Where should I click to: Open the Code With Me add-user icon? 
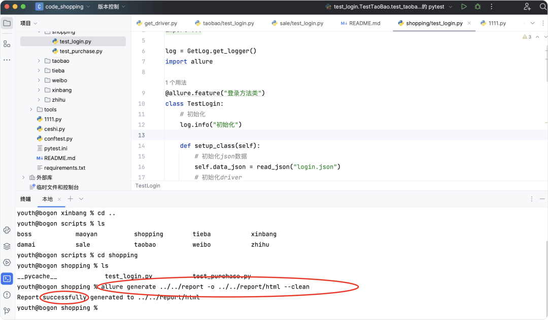pyautogui.click(x=527, y=7)
